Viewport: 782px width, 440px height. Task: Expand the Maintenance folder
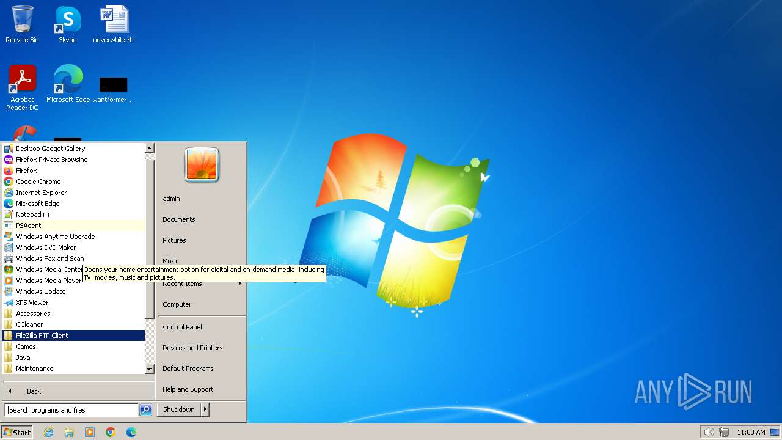73,369
